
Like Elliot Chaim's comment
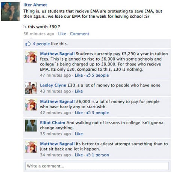point(79,134)
